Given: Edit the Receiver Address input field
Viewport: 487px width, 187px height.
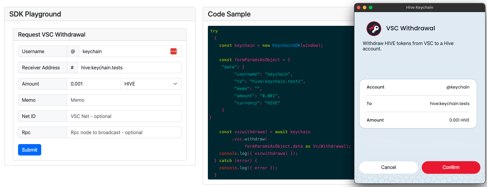Looking at the screenshot, I should (x=129, y=68).
